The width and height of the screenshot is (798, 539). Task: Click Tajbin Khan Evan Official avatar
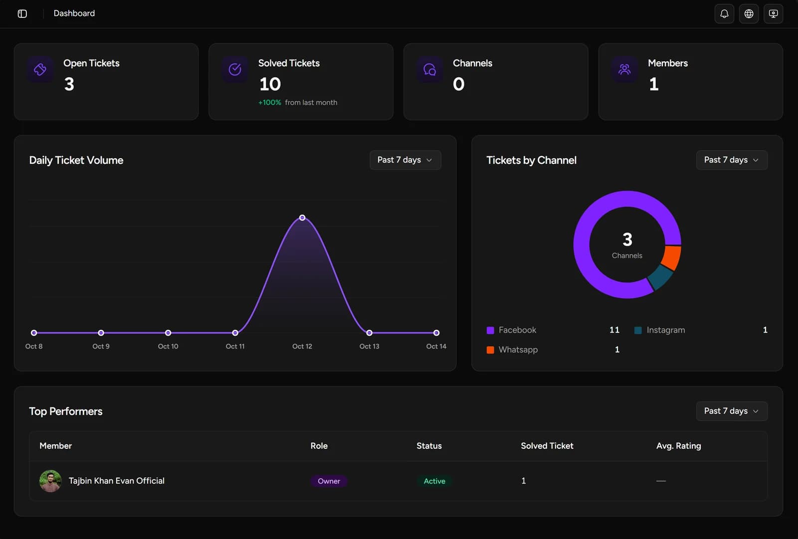coord(50,481)
